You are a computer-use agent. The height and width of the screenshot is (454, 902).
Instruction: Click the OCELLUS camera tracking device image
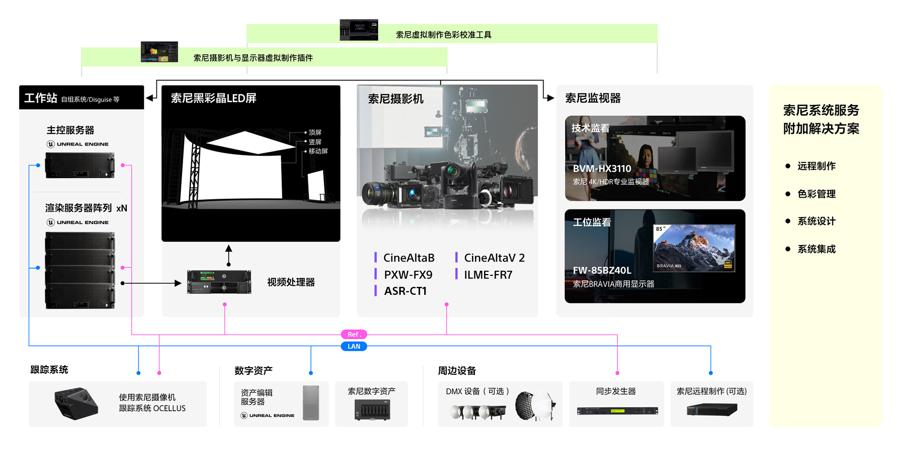76,403
